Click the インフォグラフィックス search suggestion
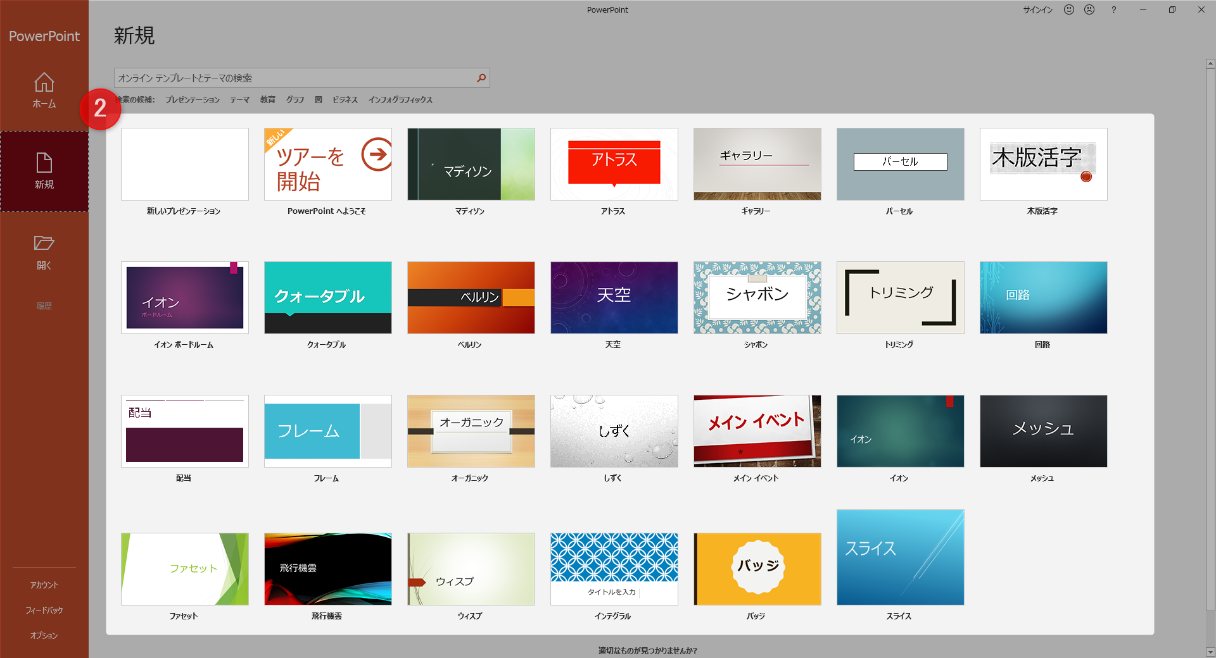Image resolution: width=1216 pixels, height=658 pixels. (400, 100)
